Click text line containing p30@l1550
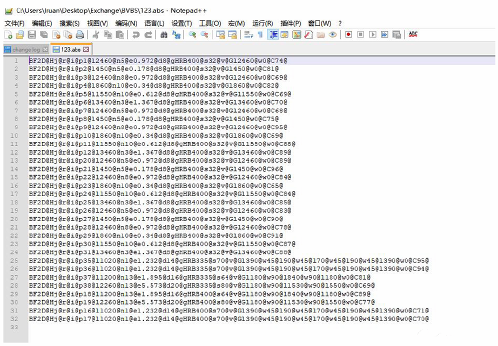The height and width of the screenshot is (346, 498). click(x=162, y=244)
